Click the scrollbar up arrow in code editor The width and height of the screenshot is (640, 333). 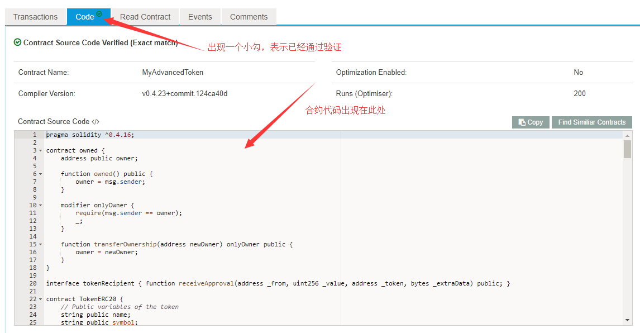[x=627, y=135]
